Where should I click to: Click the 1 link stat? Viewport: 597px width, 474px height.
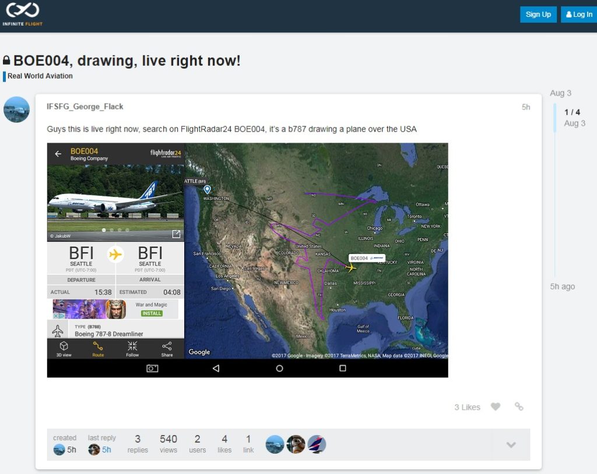248,444
